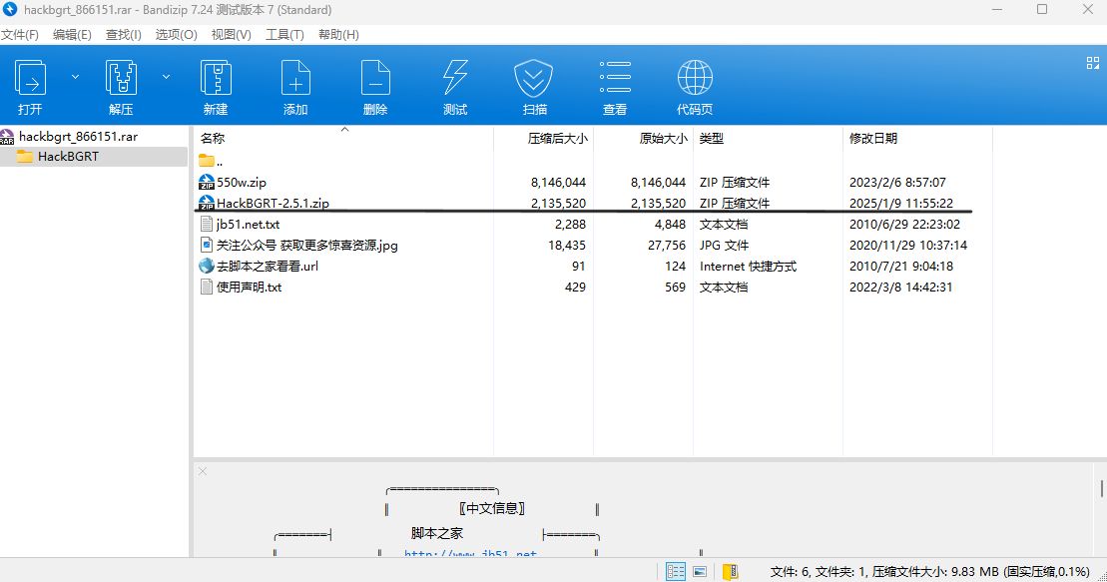1107x582 pixels.
Task: Open the 帮助(H) menu
Action: 338,35
